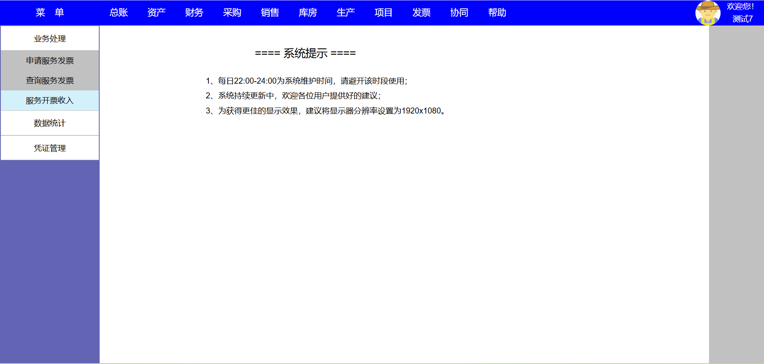Open the 财务 menu
Image resolution: width=764 pixels, height=364 pixels.
tap(194, 13)
